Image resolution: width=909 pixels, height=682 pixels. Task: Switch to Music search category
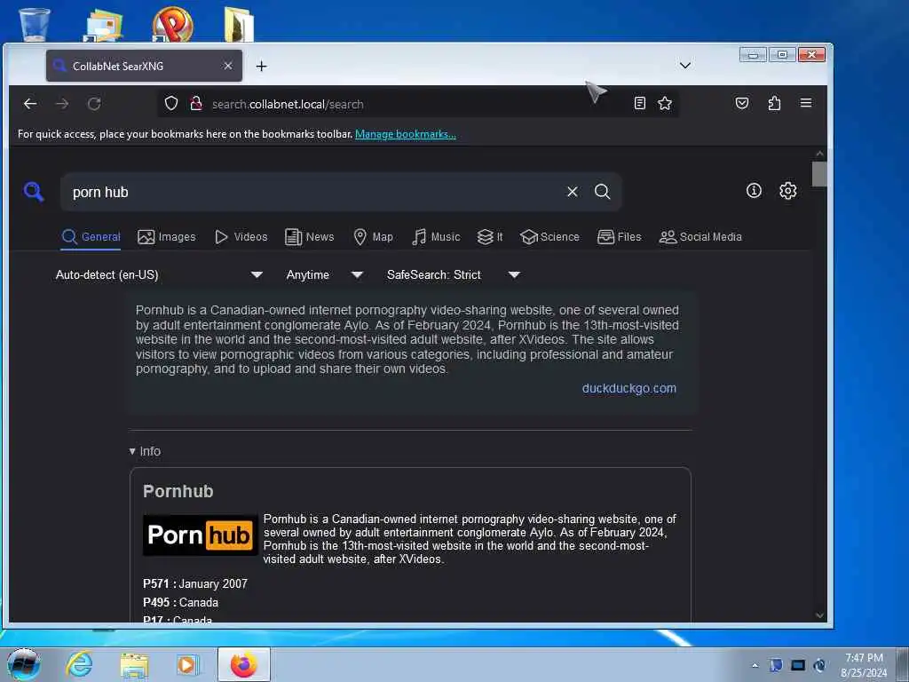coord(435,236)
